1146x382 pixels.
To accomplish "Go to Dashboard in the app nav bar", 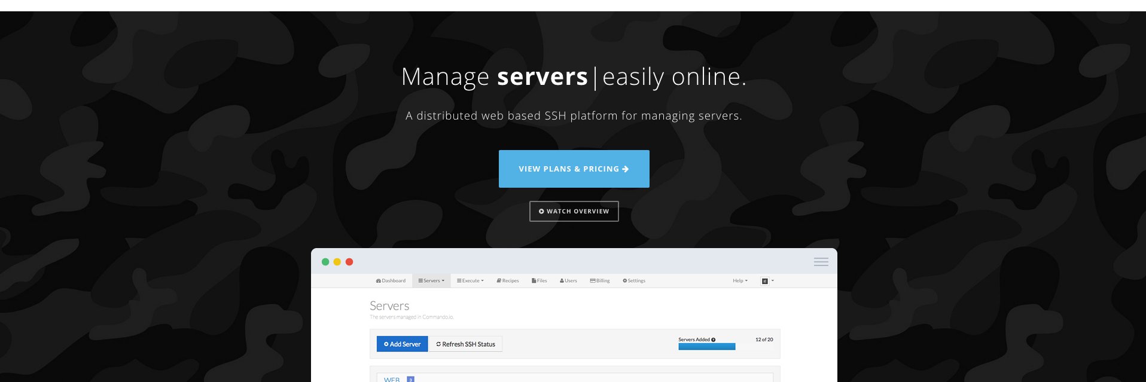I will pos(391,280).
